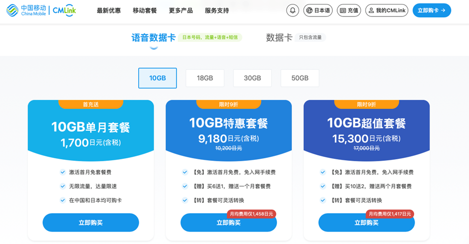
Task: Switch to the 语音数据卡 tab
Action: click(x=154, y=37)
